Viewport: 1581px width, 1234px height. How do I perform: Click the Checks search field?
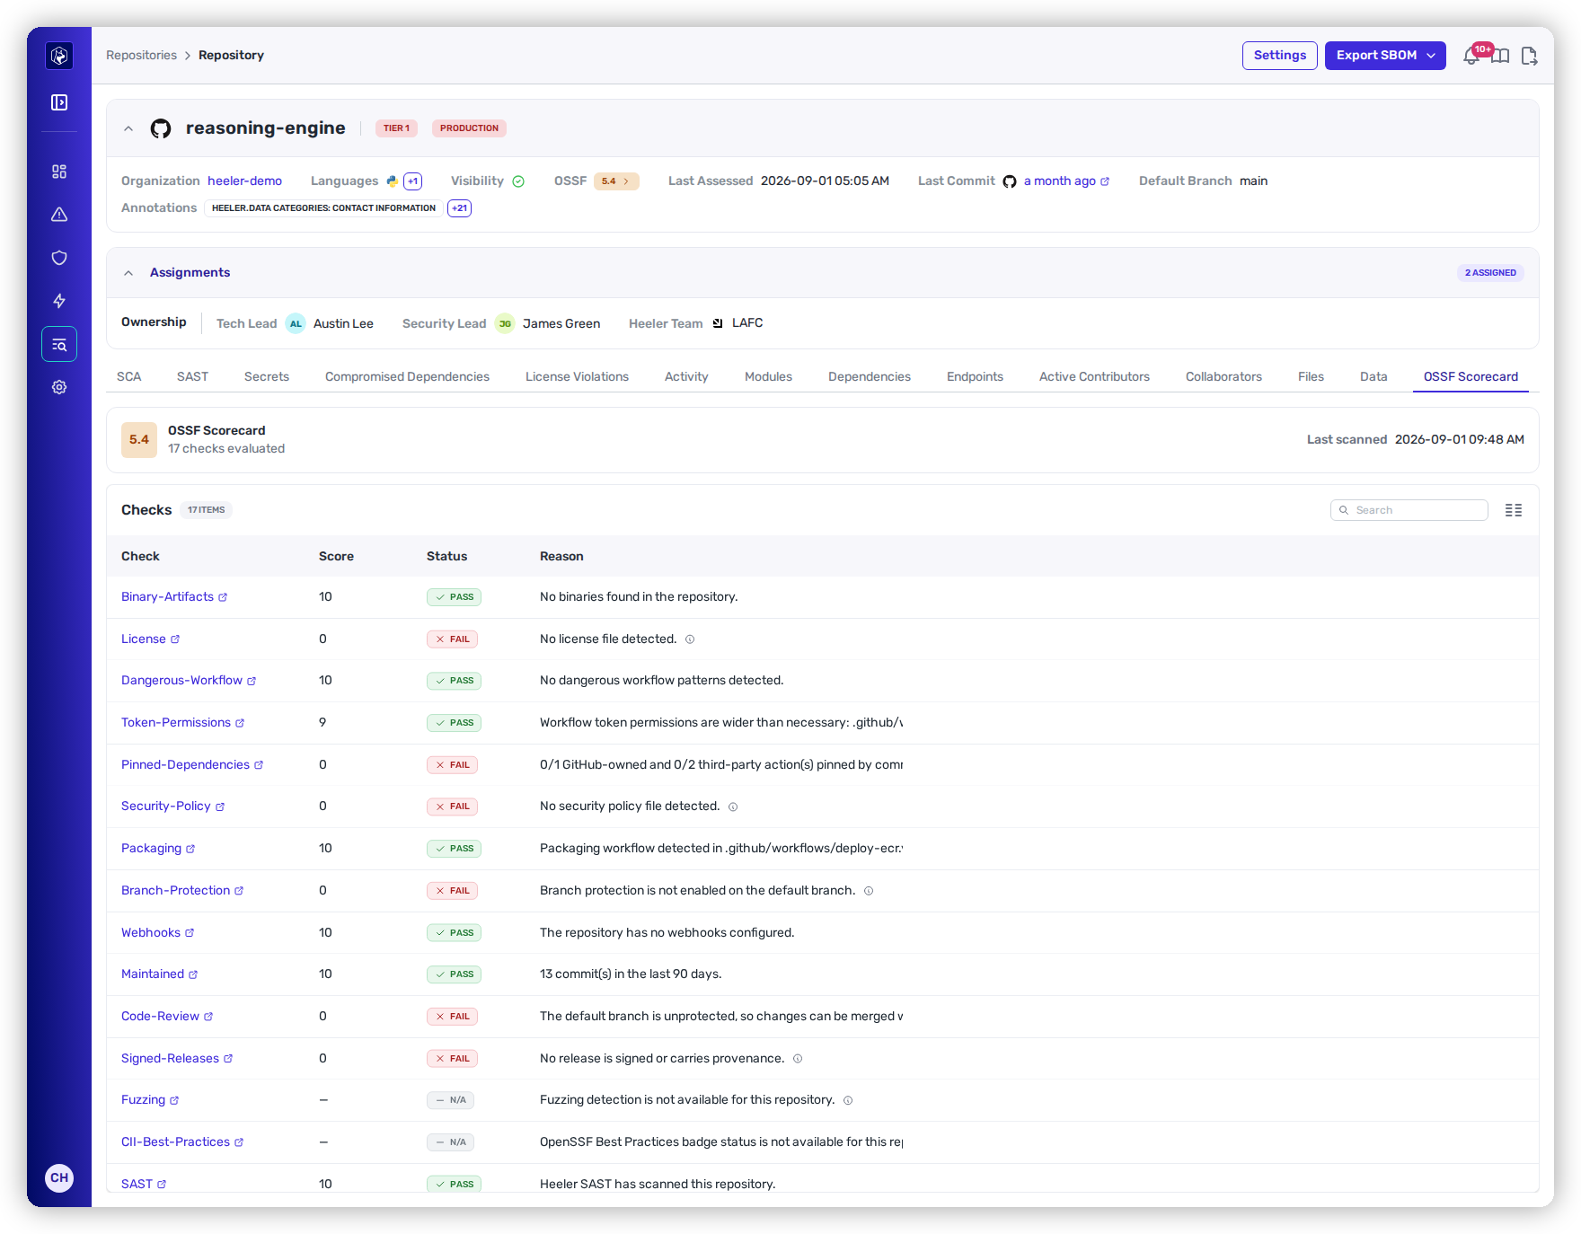click(x=1409, y=510)
